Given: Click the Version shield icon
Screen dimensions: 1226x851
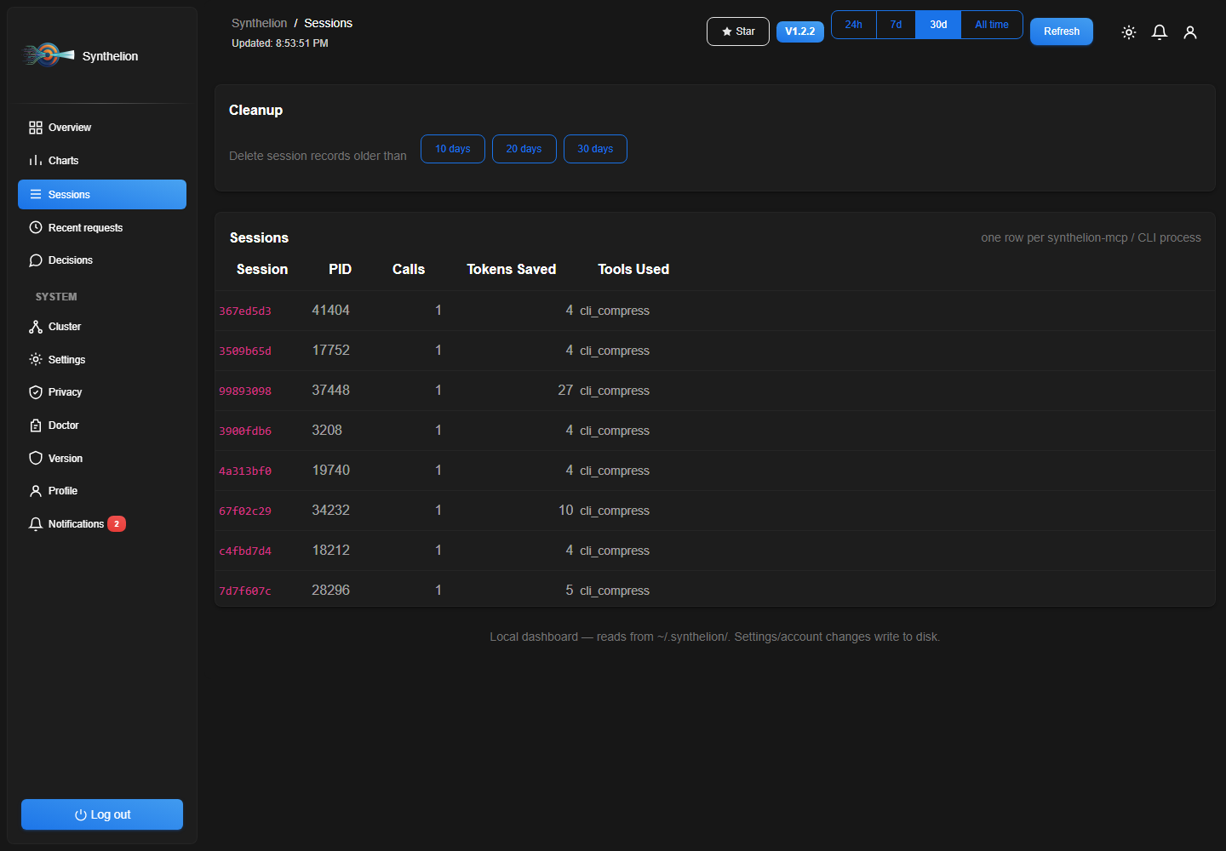Looking at the screenshot, I should 36,459.
